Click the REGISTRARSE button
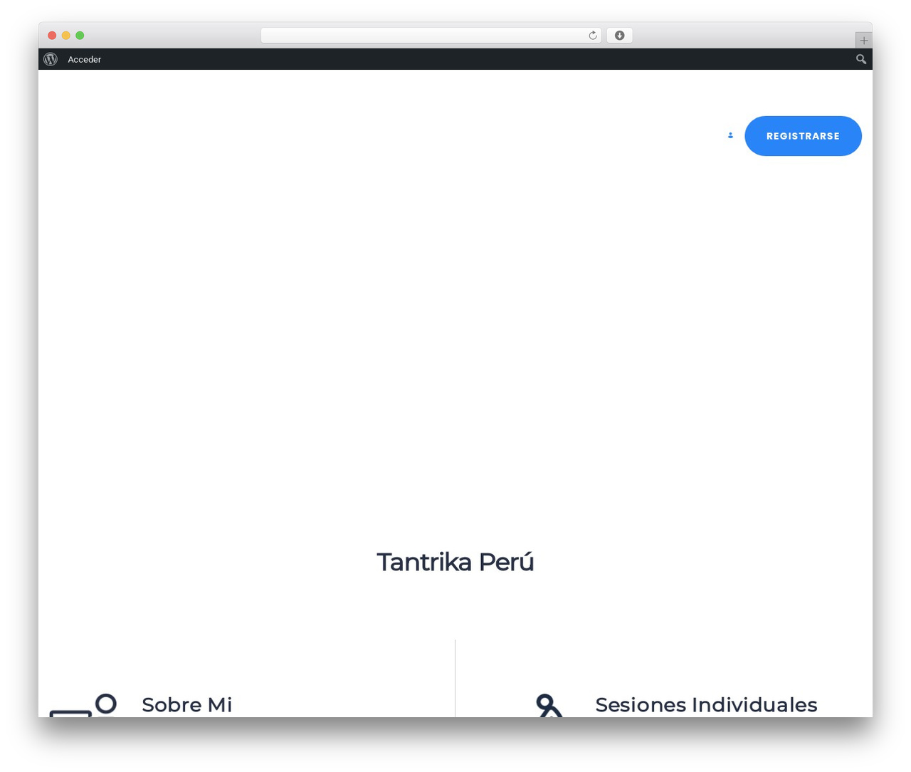The width and height of the screenshot is (911, 772). (803, 136)
